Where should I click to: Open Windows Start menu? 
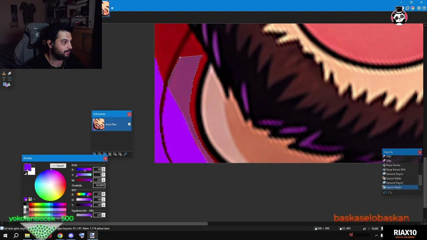pos(5,236)
